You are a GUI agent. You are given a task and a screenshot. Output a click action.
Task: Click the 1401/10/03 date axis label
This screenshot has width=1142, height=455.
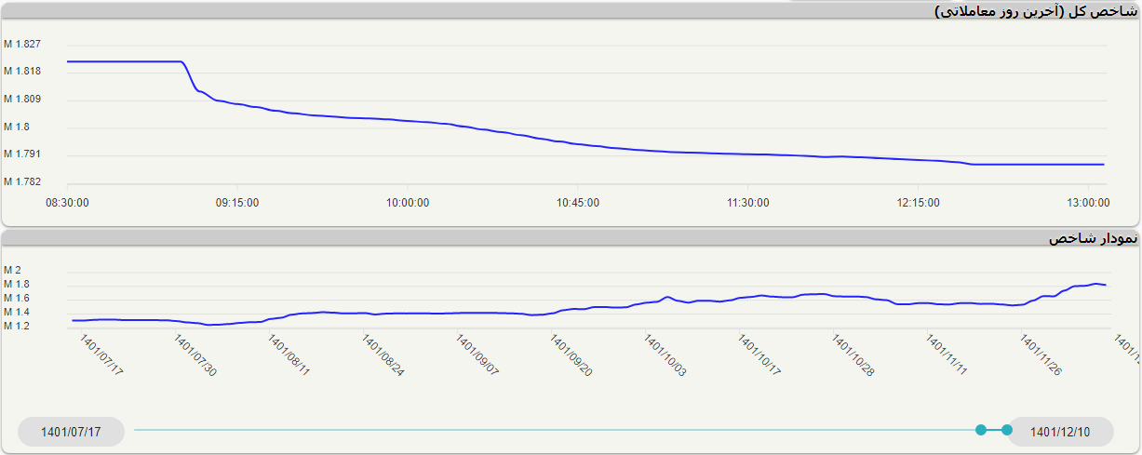[665, 355]
